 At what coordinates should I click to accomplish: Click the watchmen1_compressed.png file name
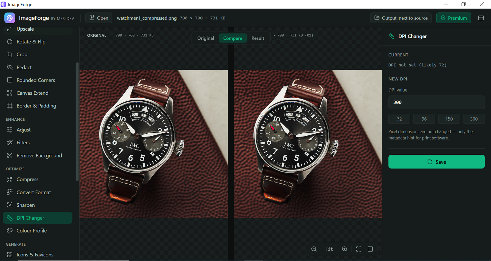tap(147, 18)
